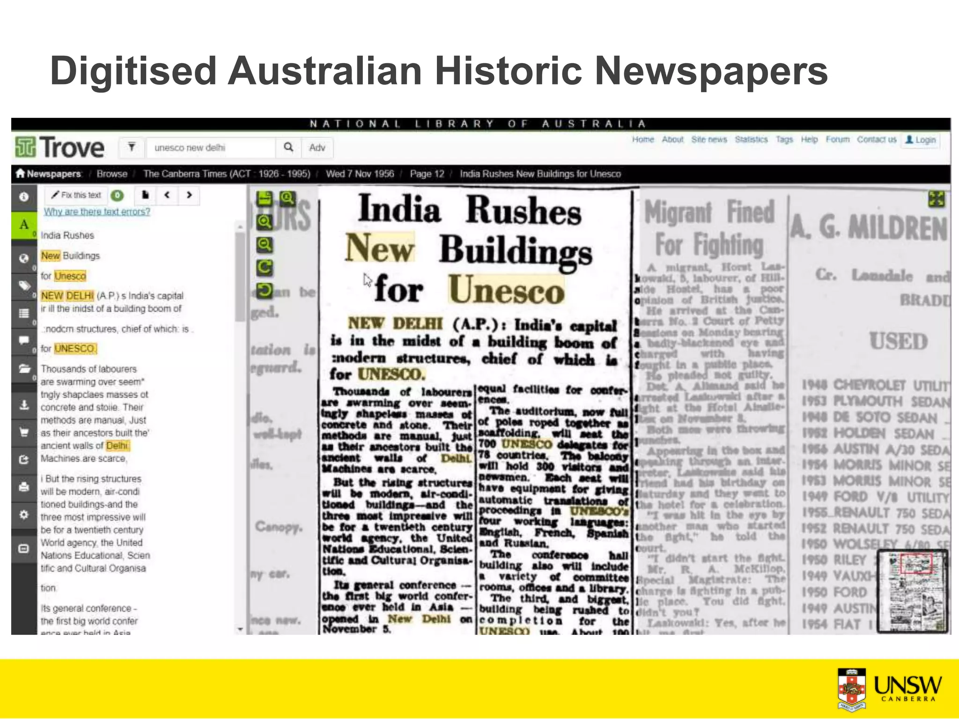959x719 pixels.
Task: Open the Site news menu link
Action: 709,139
